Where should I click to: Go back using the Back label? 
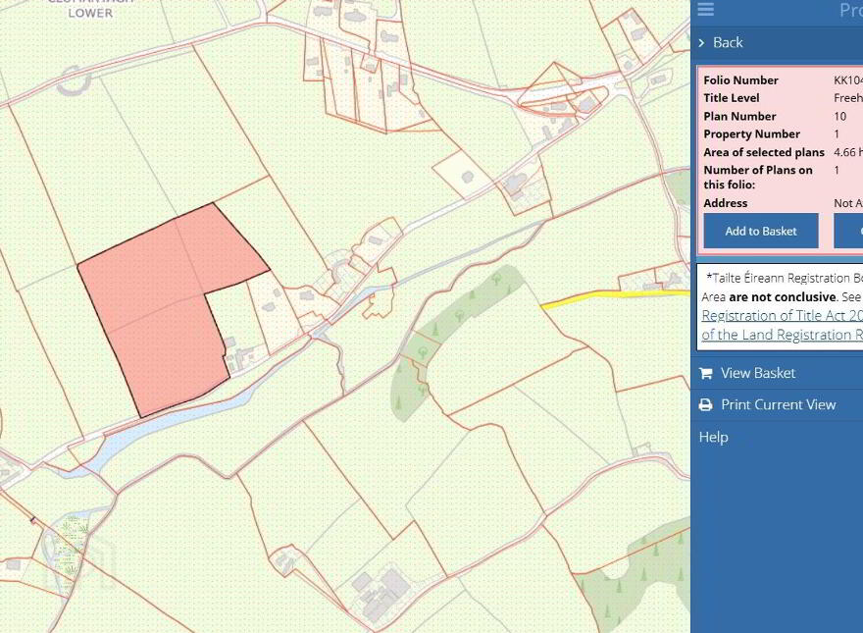point(728,42)
